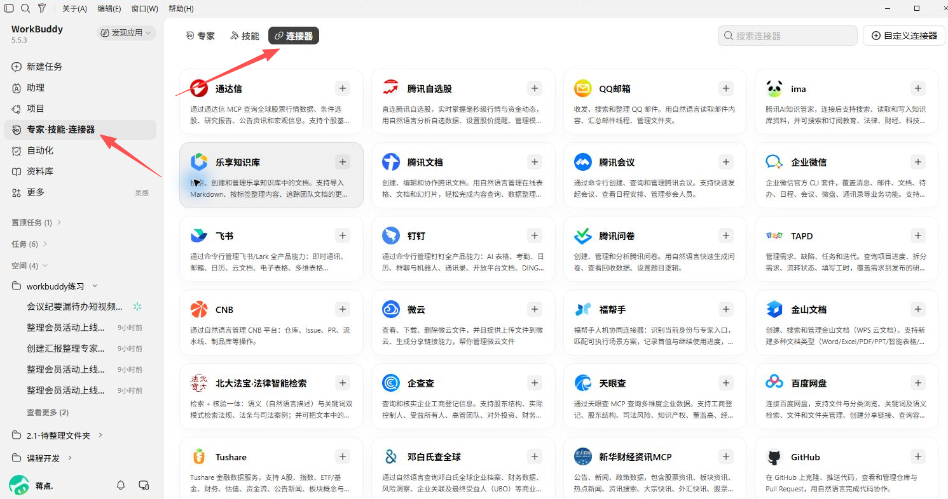Add the 乐享知识库 connector with its plus button
This screenshot has height=499, width=948.
coord(343,162)
